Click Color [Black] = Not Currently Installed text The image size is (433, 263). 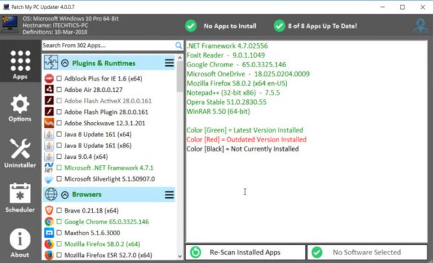click(242, 149)
